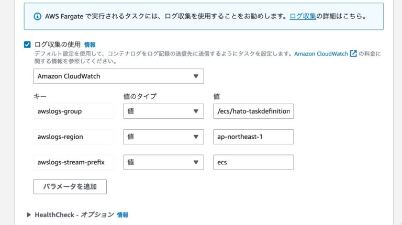This screenshot has height=225, width=402.
Task: Click the 情報 link next to HealthCheck
Action: [122, 215]
